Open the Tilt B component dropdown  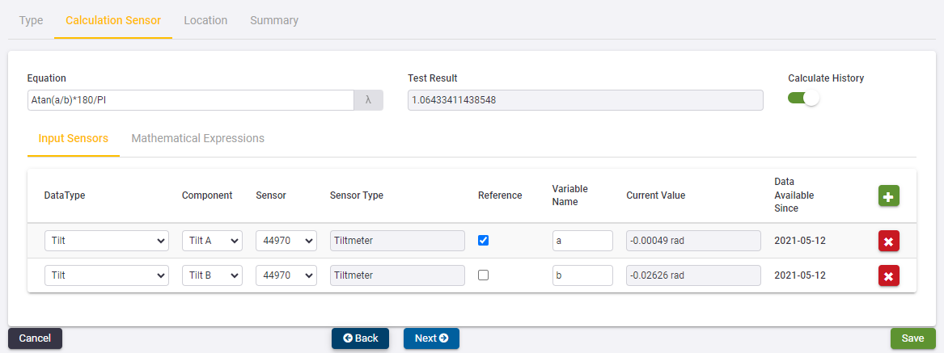click(x=212, y=275)
